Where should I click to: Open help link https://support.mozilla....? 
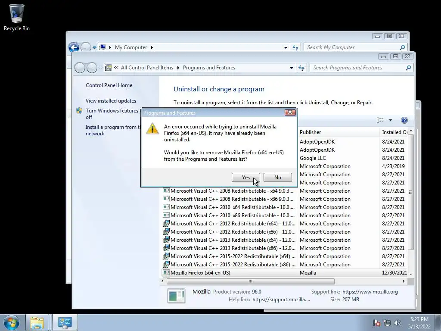(281, 300)
